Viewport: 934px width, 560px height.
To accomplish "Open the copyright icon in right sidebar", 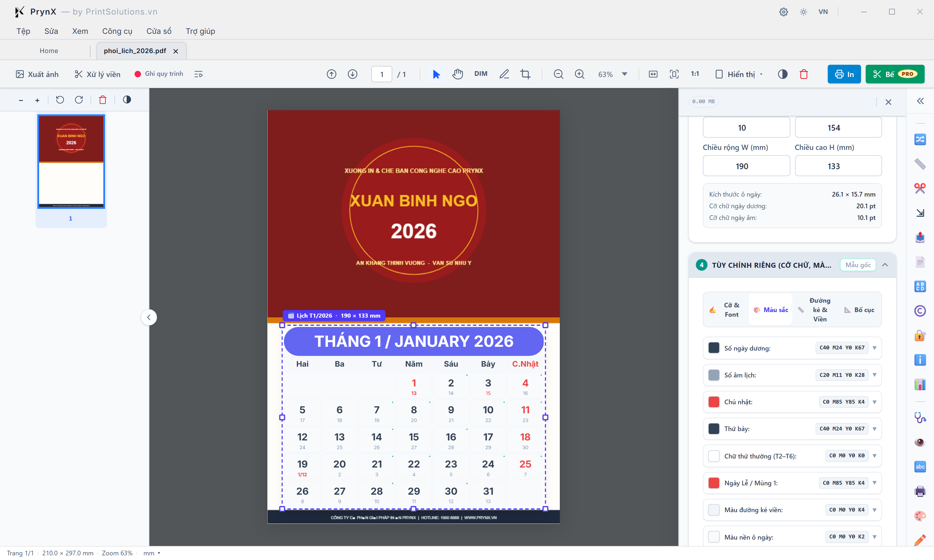I will tap(920, 311).
